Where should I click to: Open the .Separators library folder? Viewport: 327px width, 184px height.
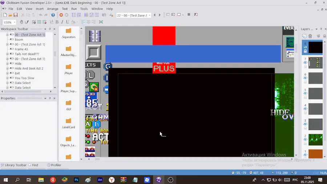click(68, 33)
